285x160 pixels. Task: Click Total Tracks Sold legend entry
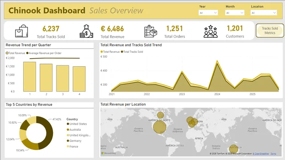pos(132,52)
